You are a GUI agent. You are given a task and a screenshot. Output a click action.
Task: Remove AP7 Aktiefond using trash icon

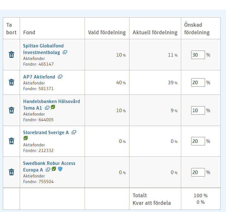coord(12,82)
